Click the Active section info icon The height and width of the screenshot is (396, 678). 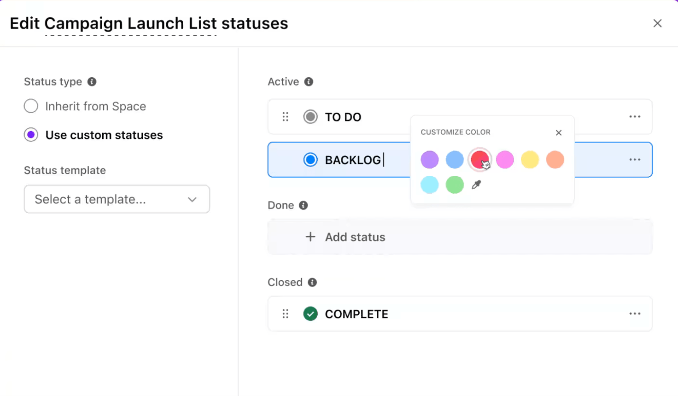tap(309, 81)
